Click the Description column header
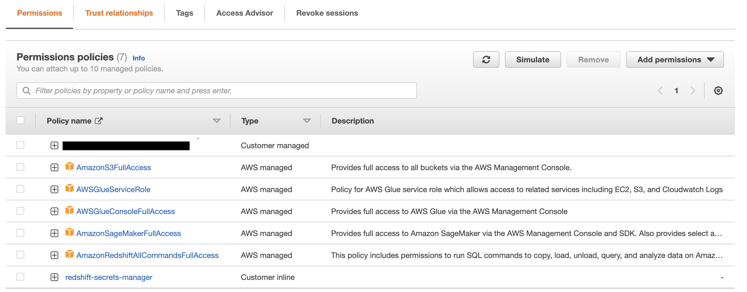Image resolution: width=747 pixels, height=292 pixels. point(353,121)
